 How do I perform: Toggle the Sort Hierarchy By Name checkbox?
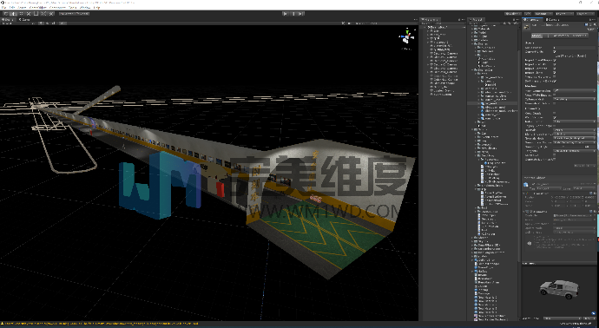(555, 81)
